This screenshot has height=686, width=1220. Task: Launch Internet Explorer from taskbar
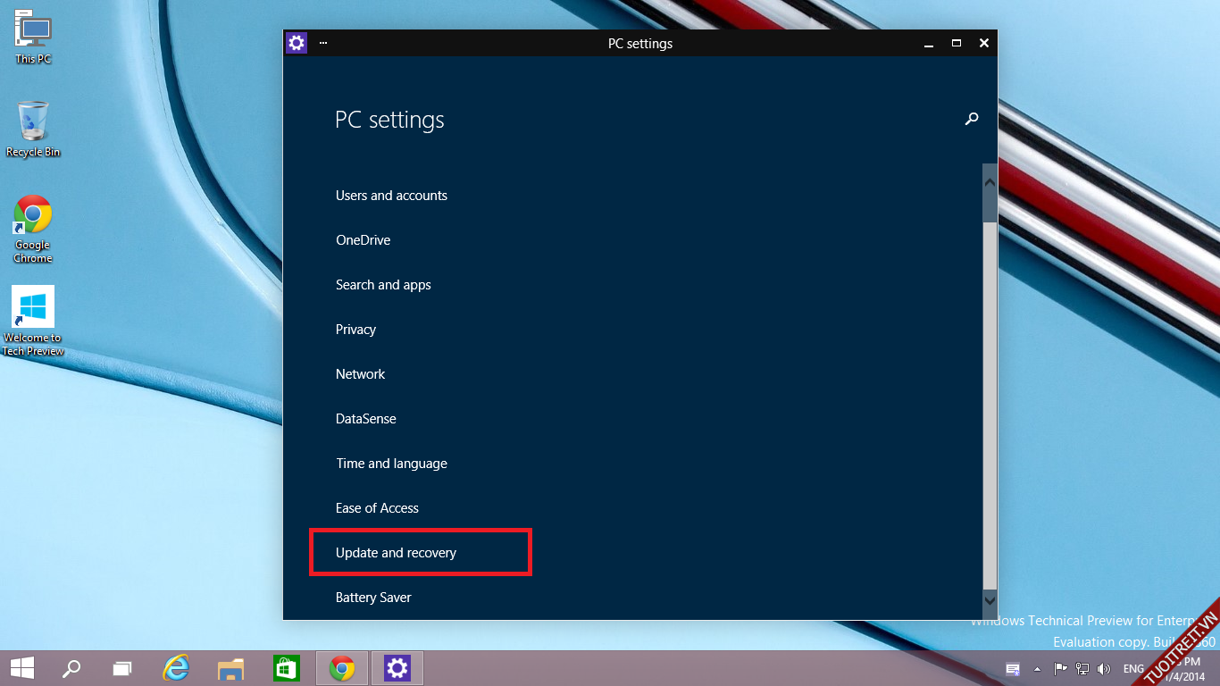[176, 668]
